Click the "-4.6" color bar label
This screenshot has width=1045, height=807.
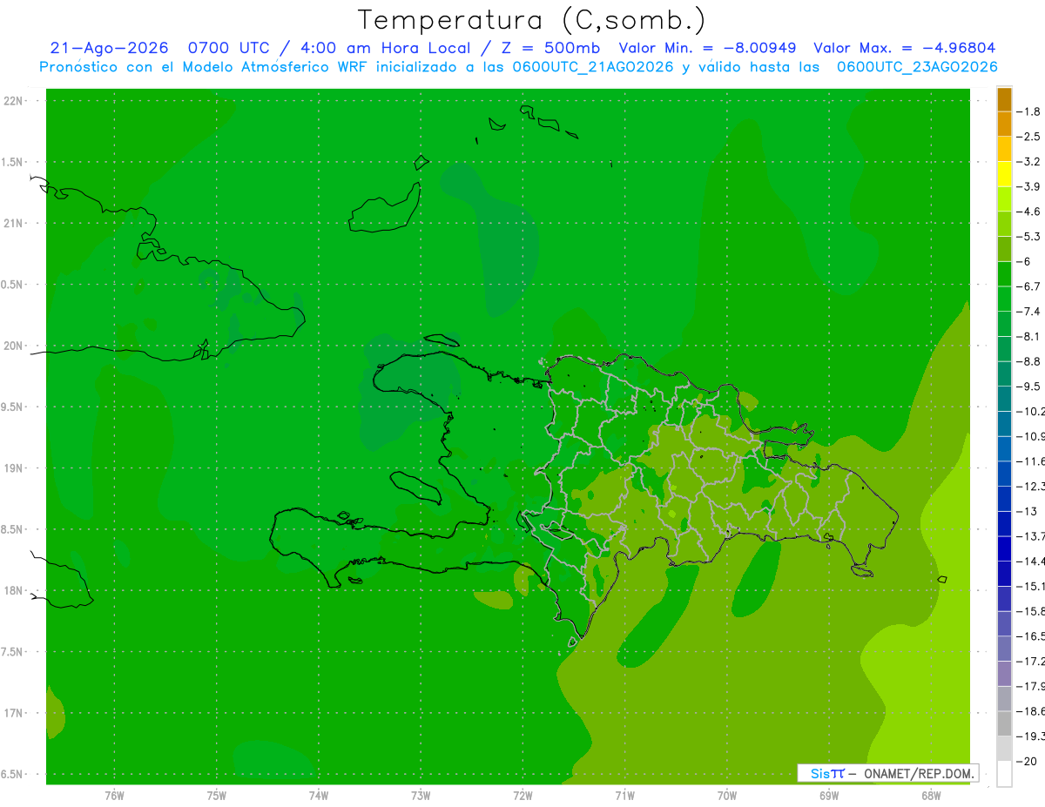pos(1028,212)
